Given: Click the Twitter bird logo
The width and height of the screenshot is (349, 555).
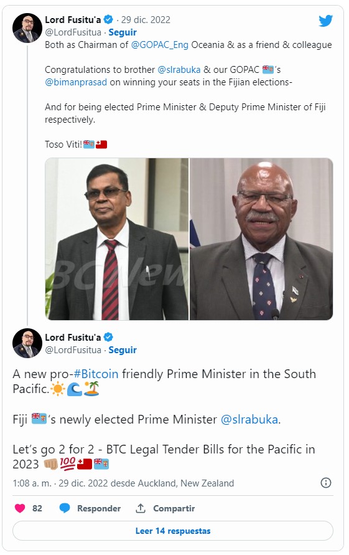Looking at the screenshot, I should click(325, 21).
